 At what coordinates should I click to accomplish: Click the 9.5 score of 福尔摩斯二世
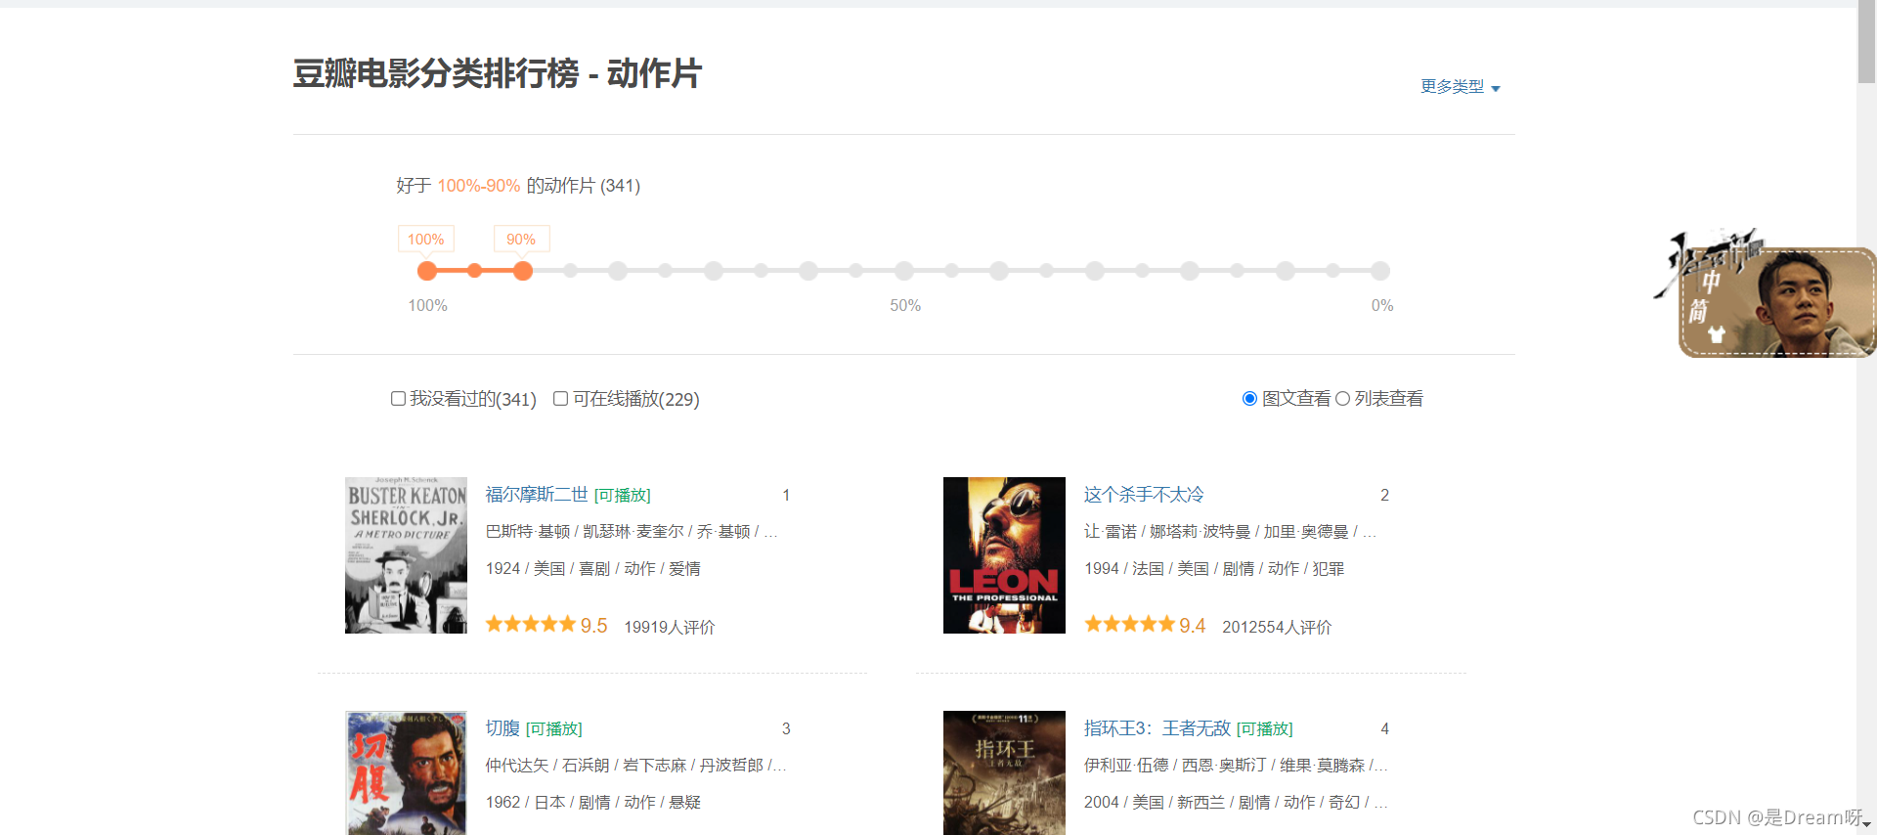pos(594,626)
